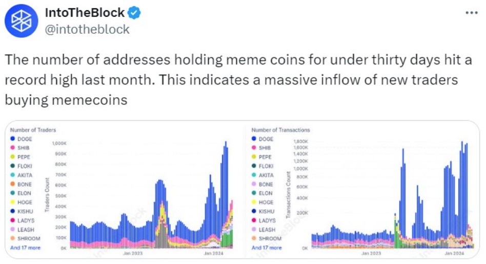
Task: Open the three-dot more options menu
Action: coord(471,13)
